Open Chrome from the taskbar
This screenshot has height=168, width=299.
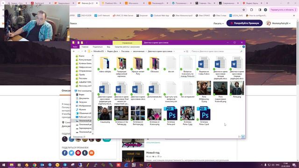click(x=34, y=165)
